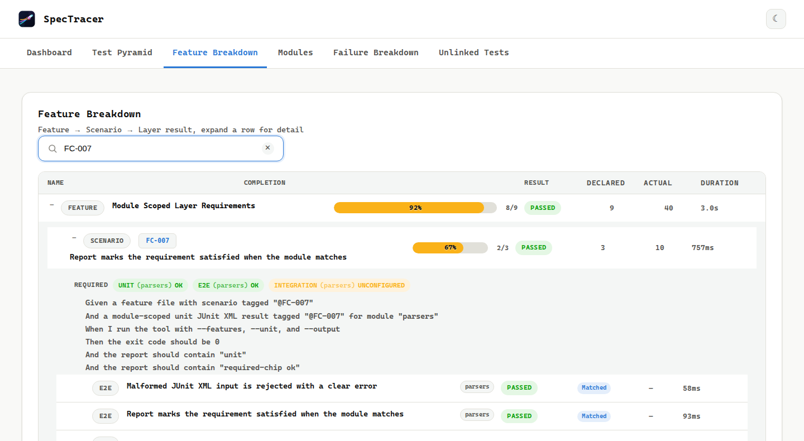
Task: Click the Matched badge on the Malformed JUnit row
Action: click(594, 388)
